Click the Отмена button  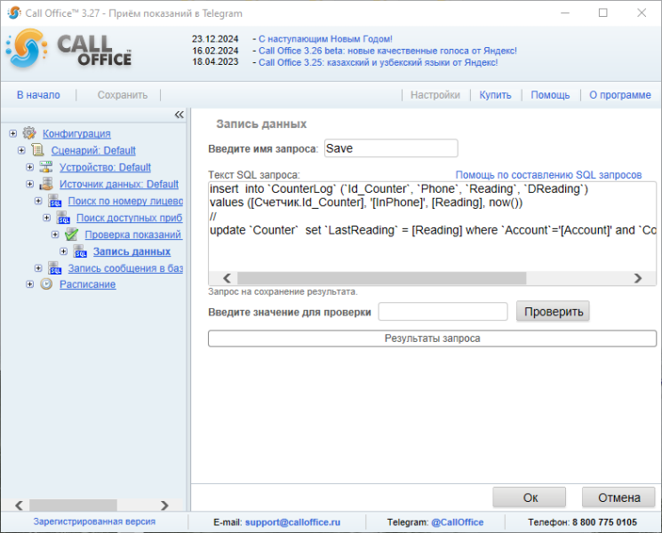[618, 497]
